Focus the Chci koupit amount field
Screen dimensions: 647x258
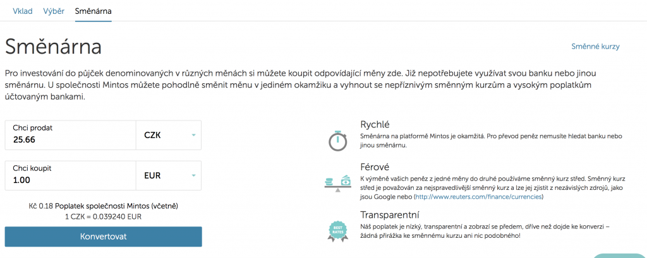click(x=71, y=175)
